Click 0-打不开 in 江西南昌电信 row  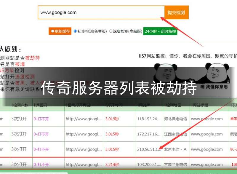[41, 134]
